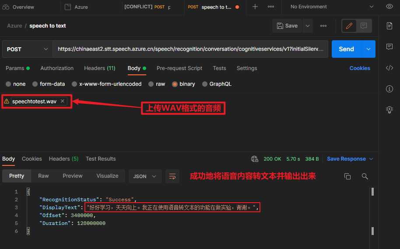Switch to comment mode icon
The width and height of the screenshot is (400, 249).
pyautogui.click(x=364, y=26)
